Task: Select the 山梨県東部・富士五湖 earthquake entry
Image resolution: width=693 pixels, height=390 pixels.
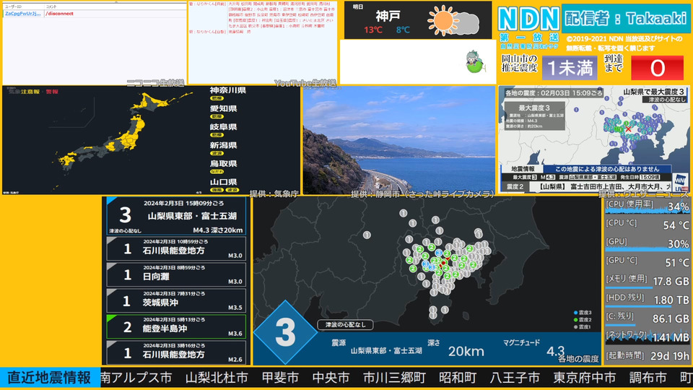Action: tap(176, 216)
